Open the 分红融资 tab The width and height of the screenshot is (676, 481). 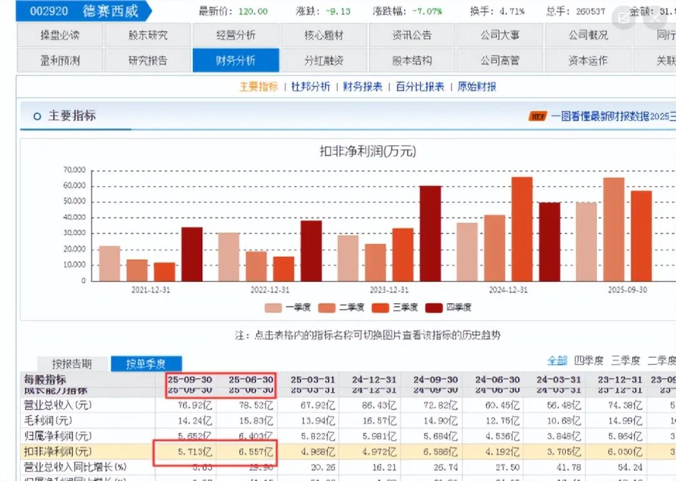324,60
